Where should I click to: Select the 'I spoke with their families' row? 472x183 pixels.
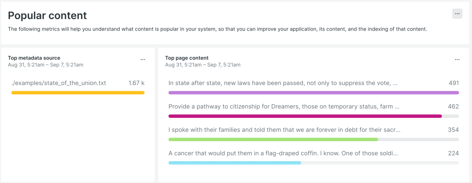pos(284,130)
